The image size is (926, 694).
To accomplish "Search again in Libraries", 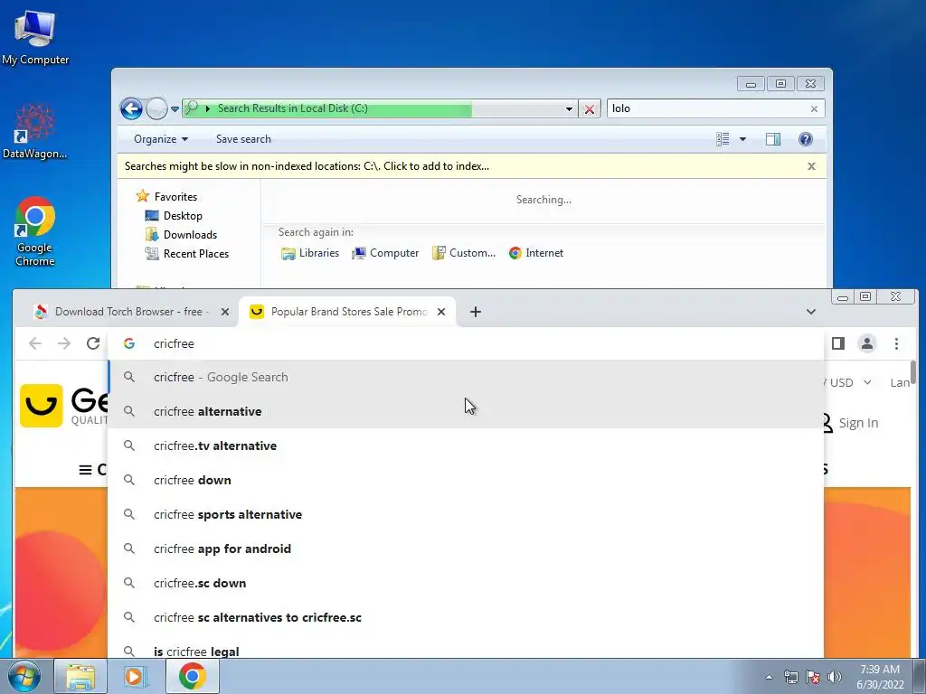I will click(x=310, y=253).
